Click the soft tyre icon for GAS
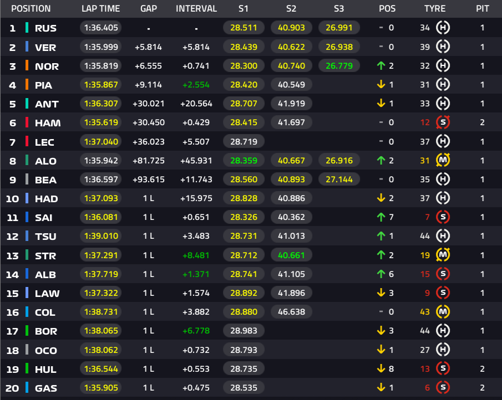Viewport: 502px width, 400px height. [x=443, y=387]
